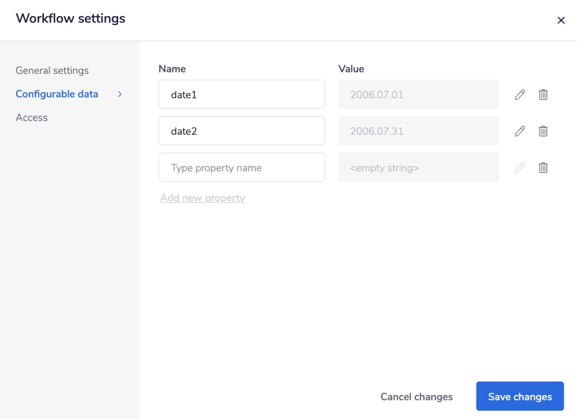Click the Add new property link
Viewport: 577px width, 419px height.
click(202, 198)
